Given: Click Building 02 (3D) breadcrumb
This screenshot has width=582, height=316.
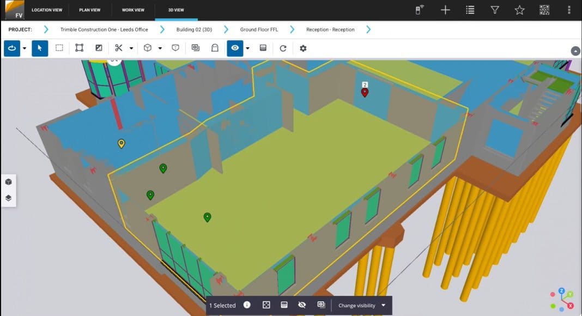Looking at the screenshot, I should (194, 29).
